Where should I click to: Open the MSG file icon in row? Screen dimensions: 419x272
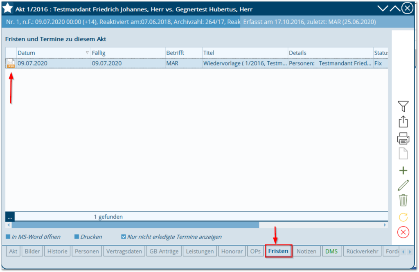tap(11, 63)
